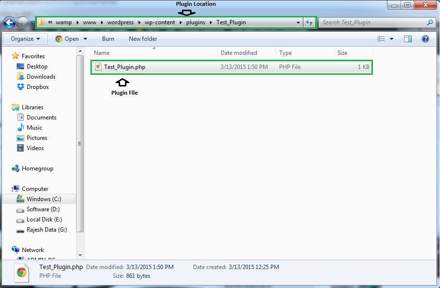Click the Pictures library icon
Image resolution: width=440 pixels, height=288 pixels.
pos(20,138)
